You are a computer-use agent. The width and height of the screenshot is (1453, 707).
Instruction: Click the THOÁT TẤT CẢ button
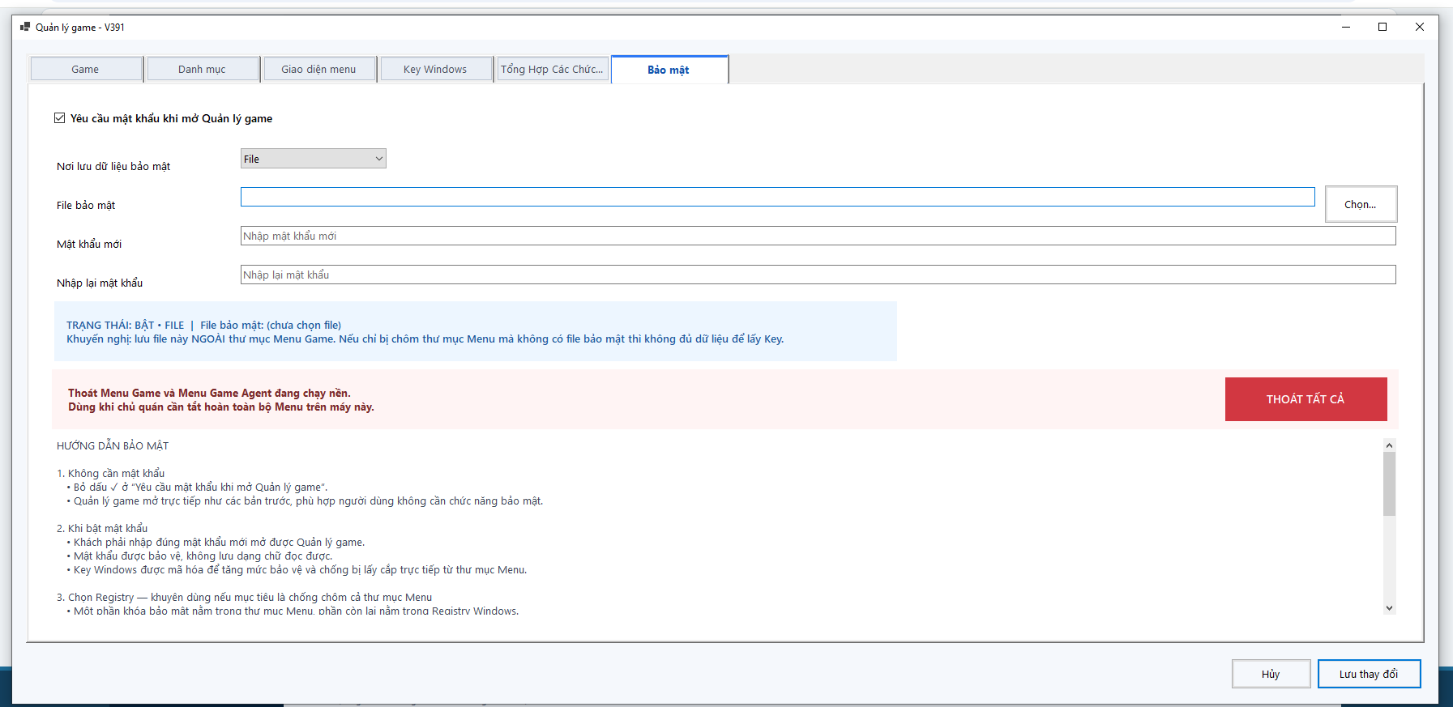(1306, 399)
